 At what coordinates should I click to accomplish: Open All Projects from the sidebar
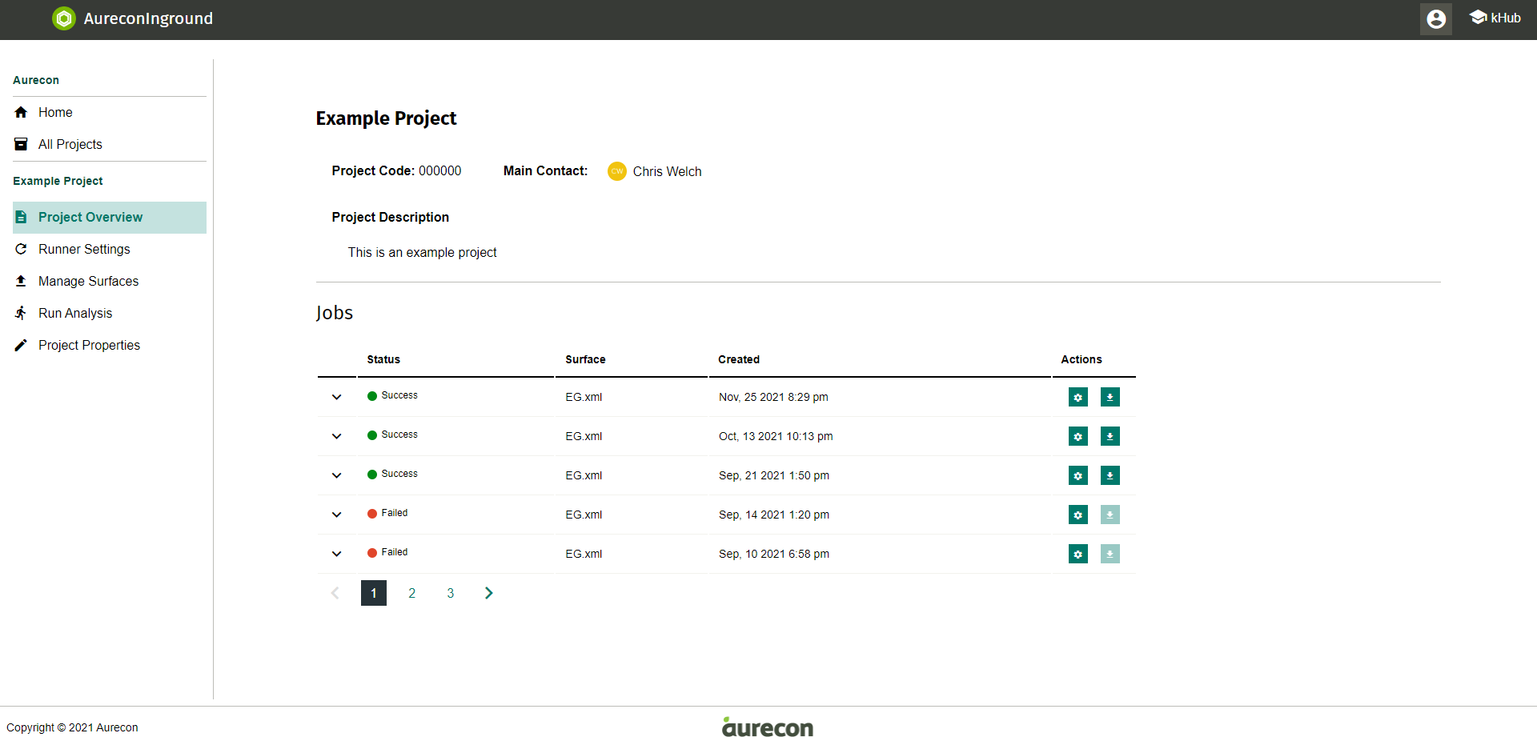[x=70, y=144]
